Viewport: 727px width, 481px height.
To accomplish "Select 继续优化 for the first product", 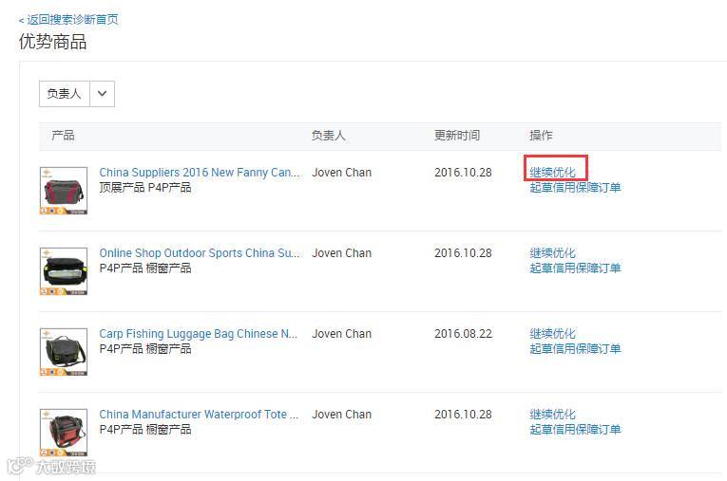I will pyautogui.click(x=553, y=173).
